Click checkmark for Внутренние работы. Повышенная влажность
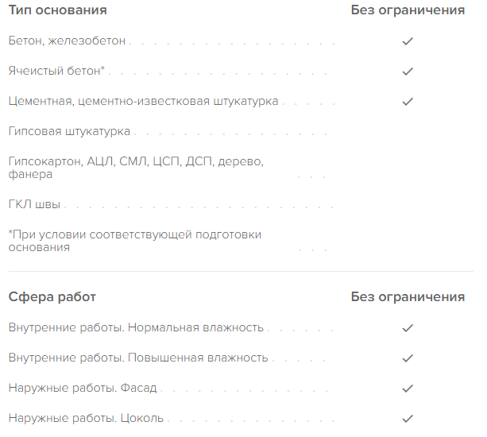The image size is (487, 437). [408, 358]
